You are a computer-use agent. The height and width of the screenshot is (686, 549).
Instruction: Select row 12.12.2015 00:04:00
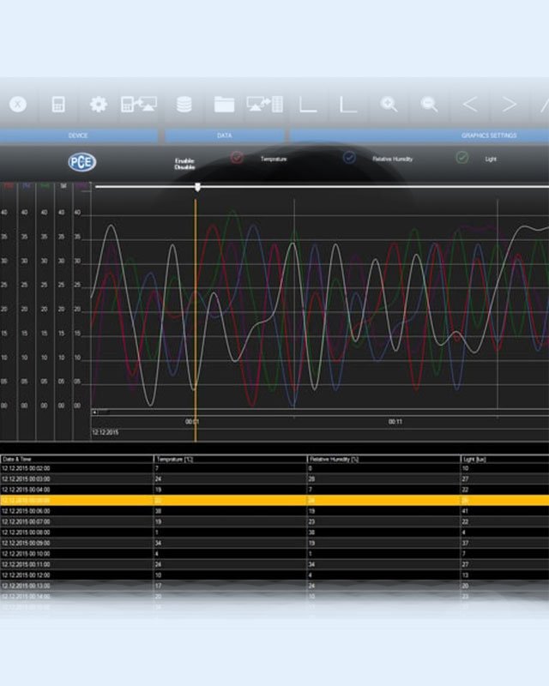pyautogui.click(x=274, y=490)
